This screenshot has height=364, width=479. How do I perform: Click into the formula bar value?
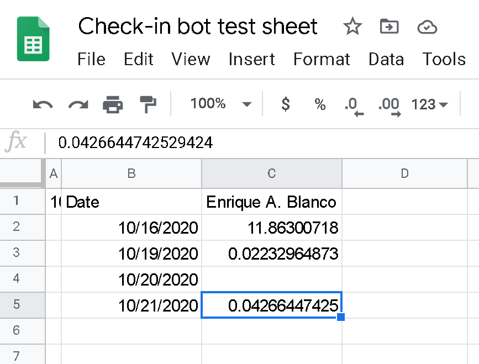(135, 143)
